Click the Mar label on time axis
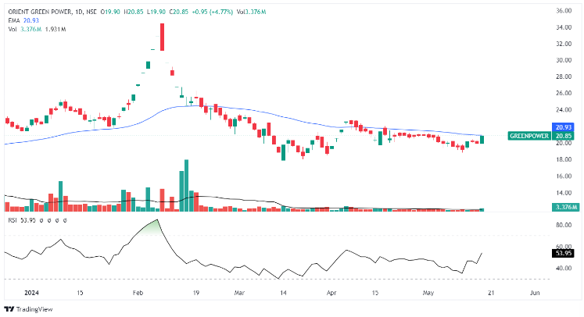The image size is (584, 317). [x=239, y=292]
